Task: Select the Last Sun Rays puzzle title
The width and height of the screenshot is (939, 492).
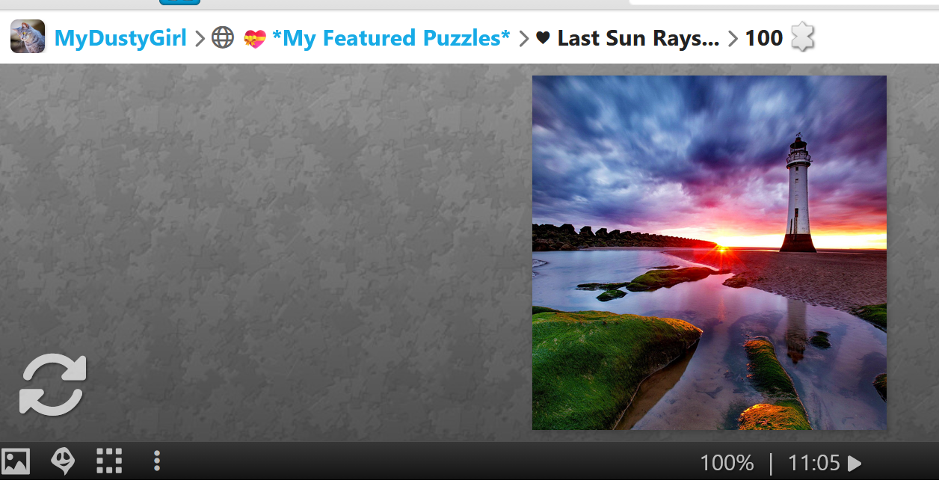Action: (x=638, y=37)
